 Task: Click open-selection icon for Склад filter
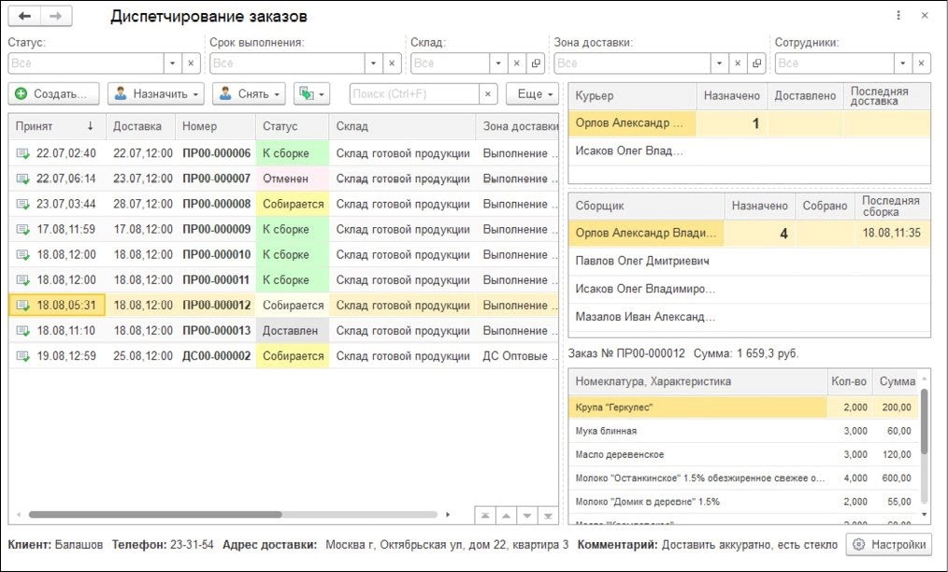pos(536,64)
